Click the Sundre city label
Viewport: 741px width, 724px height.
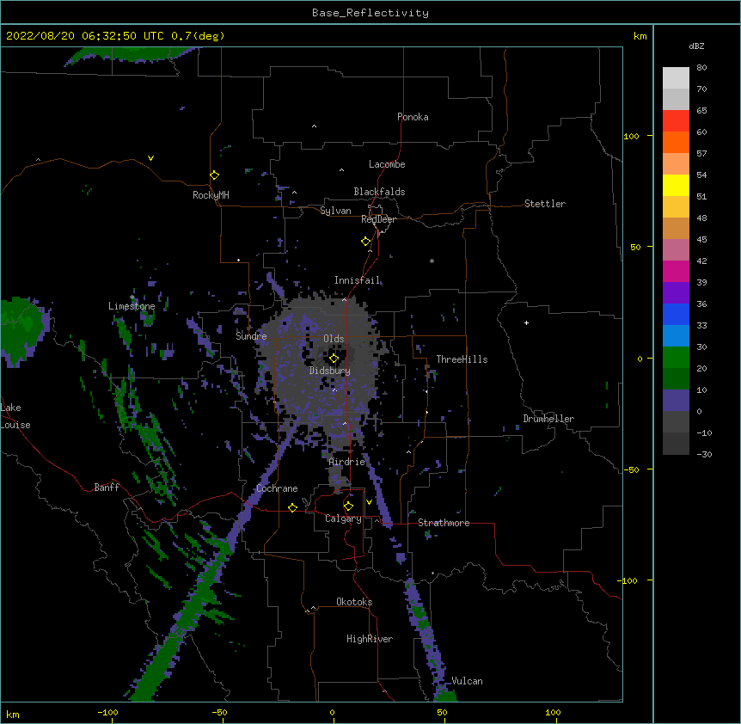(251, 336)
